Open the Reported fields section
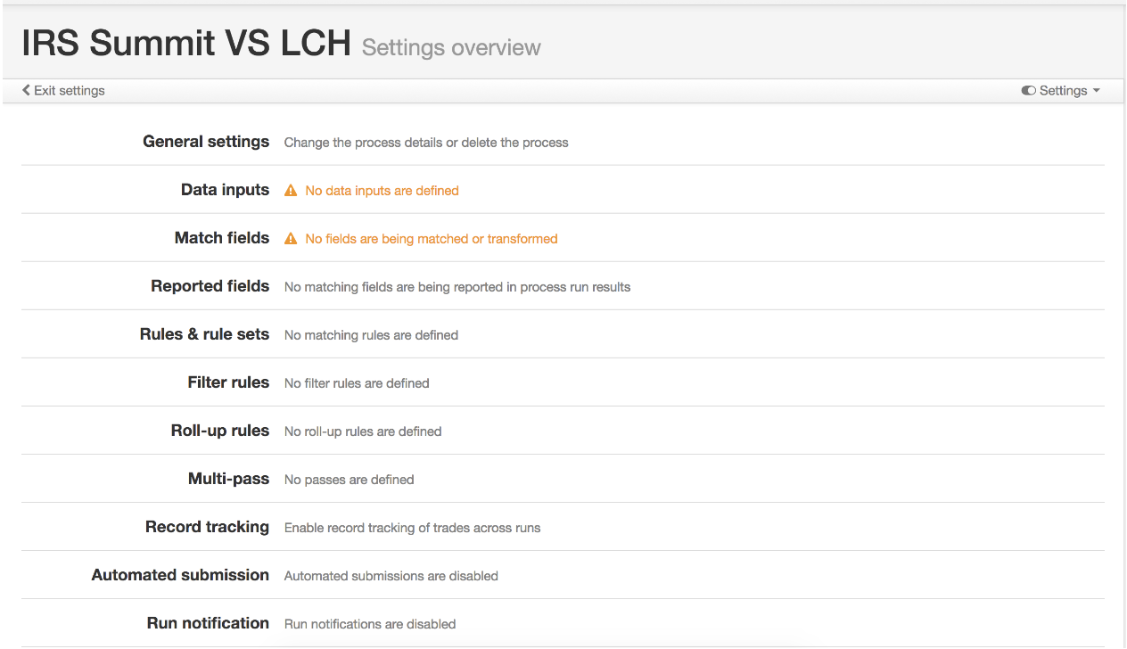The image size is (1127, 649). [x=210, y=286]
